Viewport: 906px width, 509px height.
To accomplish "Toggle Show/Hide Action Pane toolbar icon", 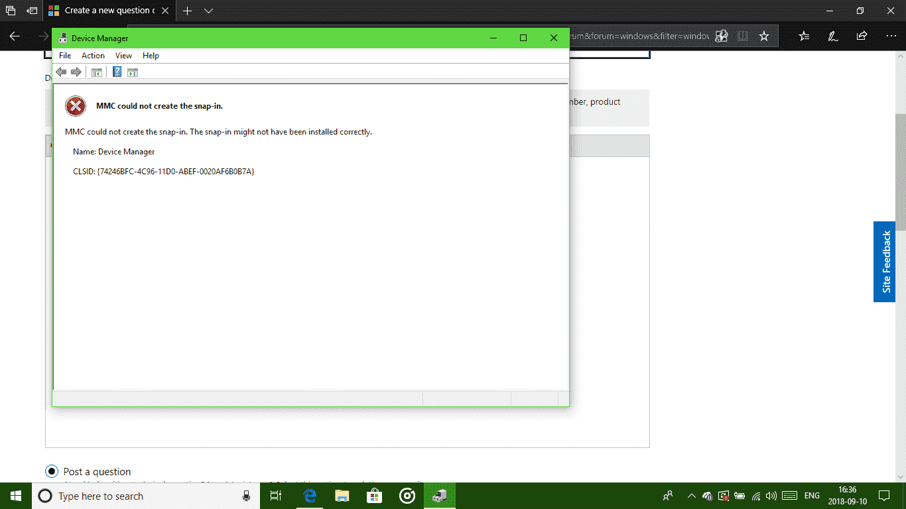I will (132, 72).
